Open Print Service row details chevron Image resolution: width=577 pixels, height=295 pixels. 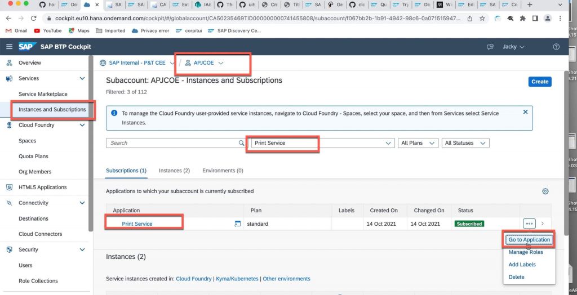pyautogui.click(x=543, y=224)
